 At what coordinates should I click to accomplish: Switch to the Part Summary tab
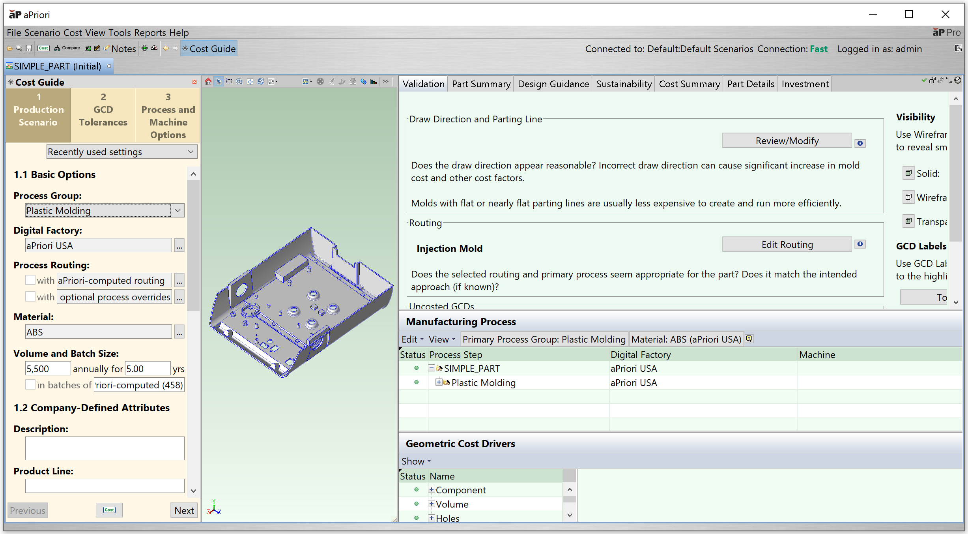click(x=481, y=84)
